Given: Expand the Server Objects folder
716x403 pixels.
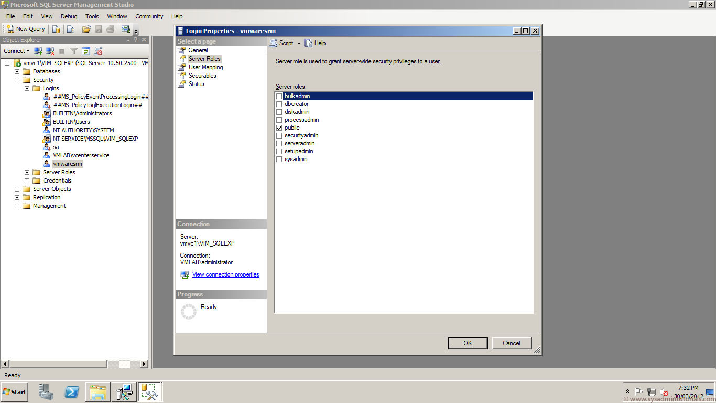Looking at the screenshot, I should 17,189.
